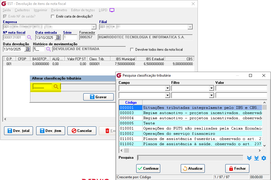Click the CFOP column header
This screenshot has width=271, height=180.
23,59
